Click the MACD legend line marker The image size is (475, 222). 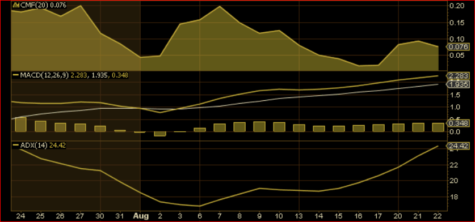click(x=16, y=75)
